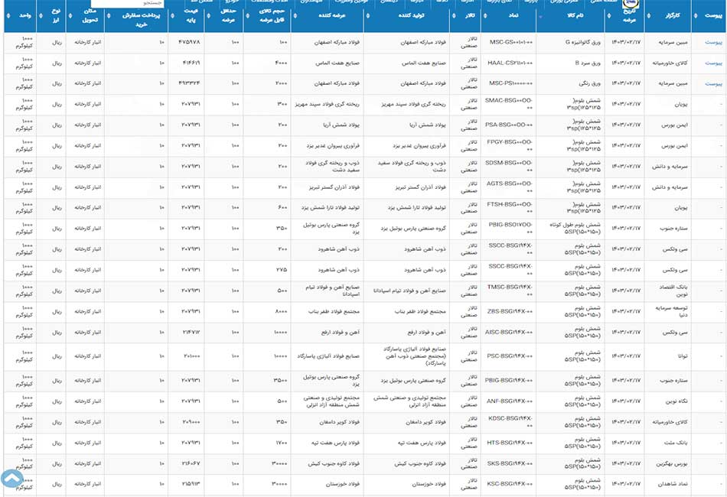Select symbol cell ANF-BSG

pos(510,401)
